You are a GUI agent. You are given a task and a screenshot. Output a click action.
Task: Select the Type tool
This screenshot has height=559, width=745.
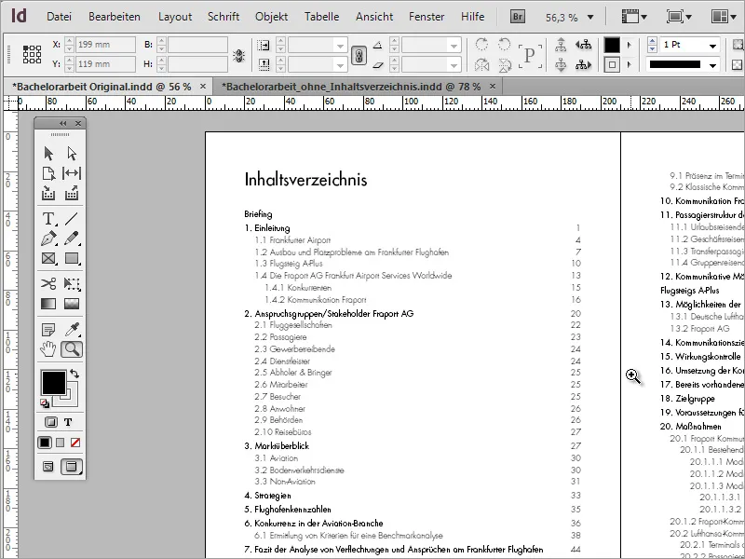coord(48,219)
